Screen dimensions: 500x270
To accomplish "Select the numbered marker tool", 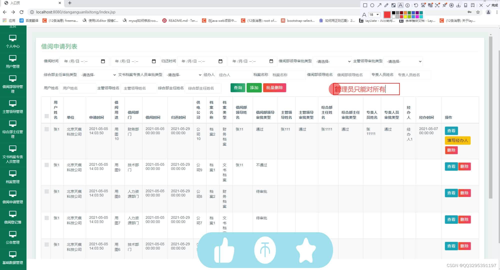I will (x=407, y=5).
